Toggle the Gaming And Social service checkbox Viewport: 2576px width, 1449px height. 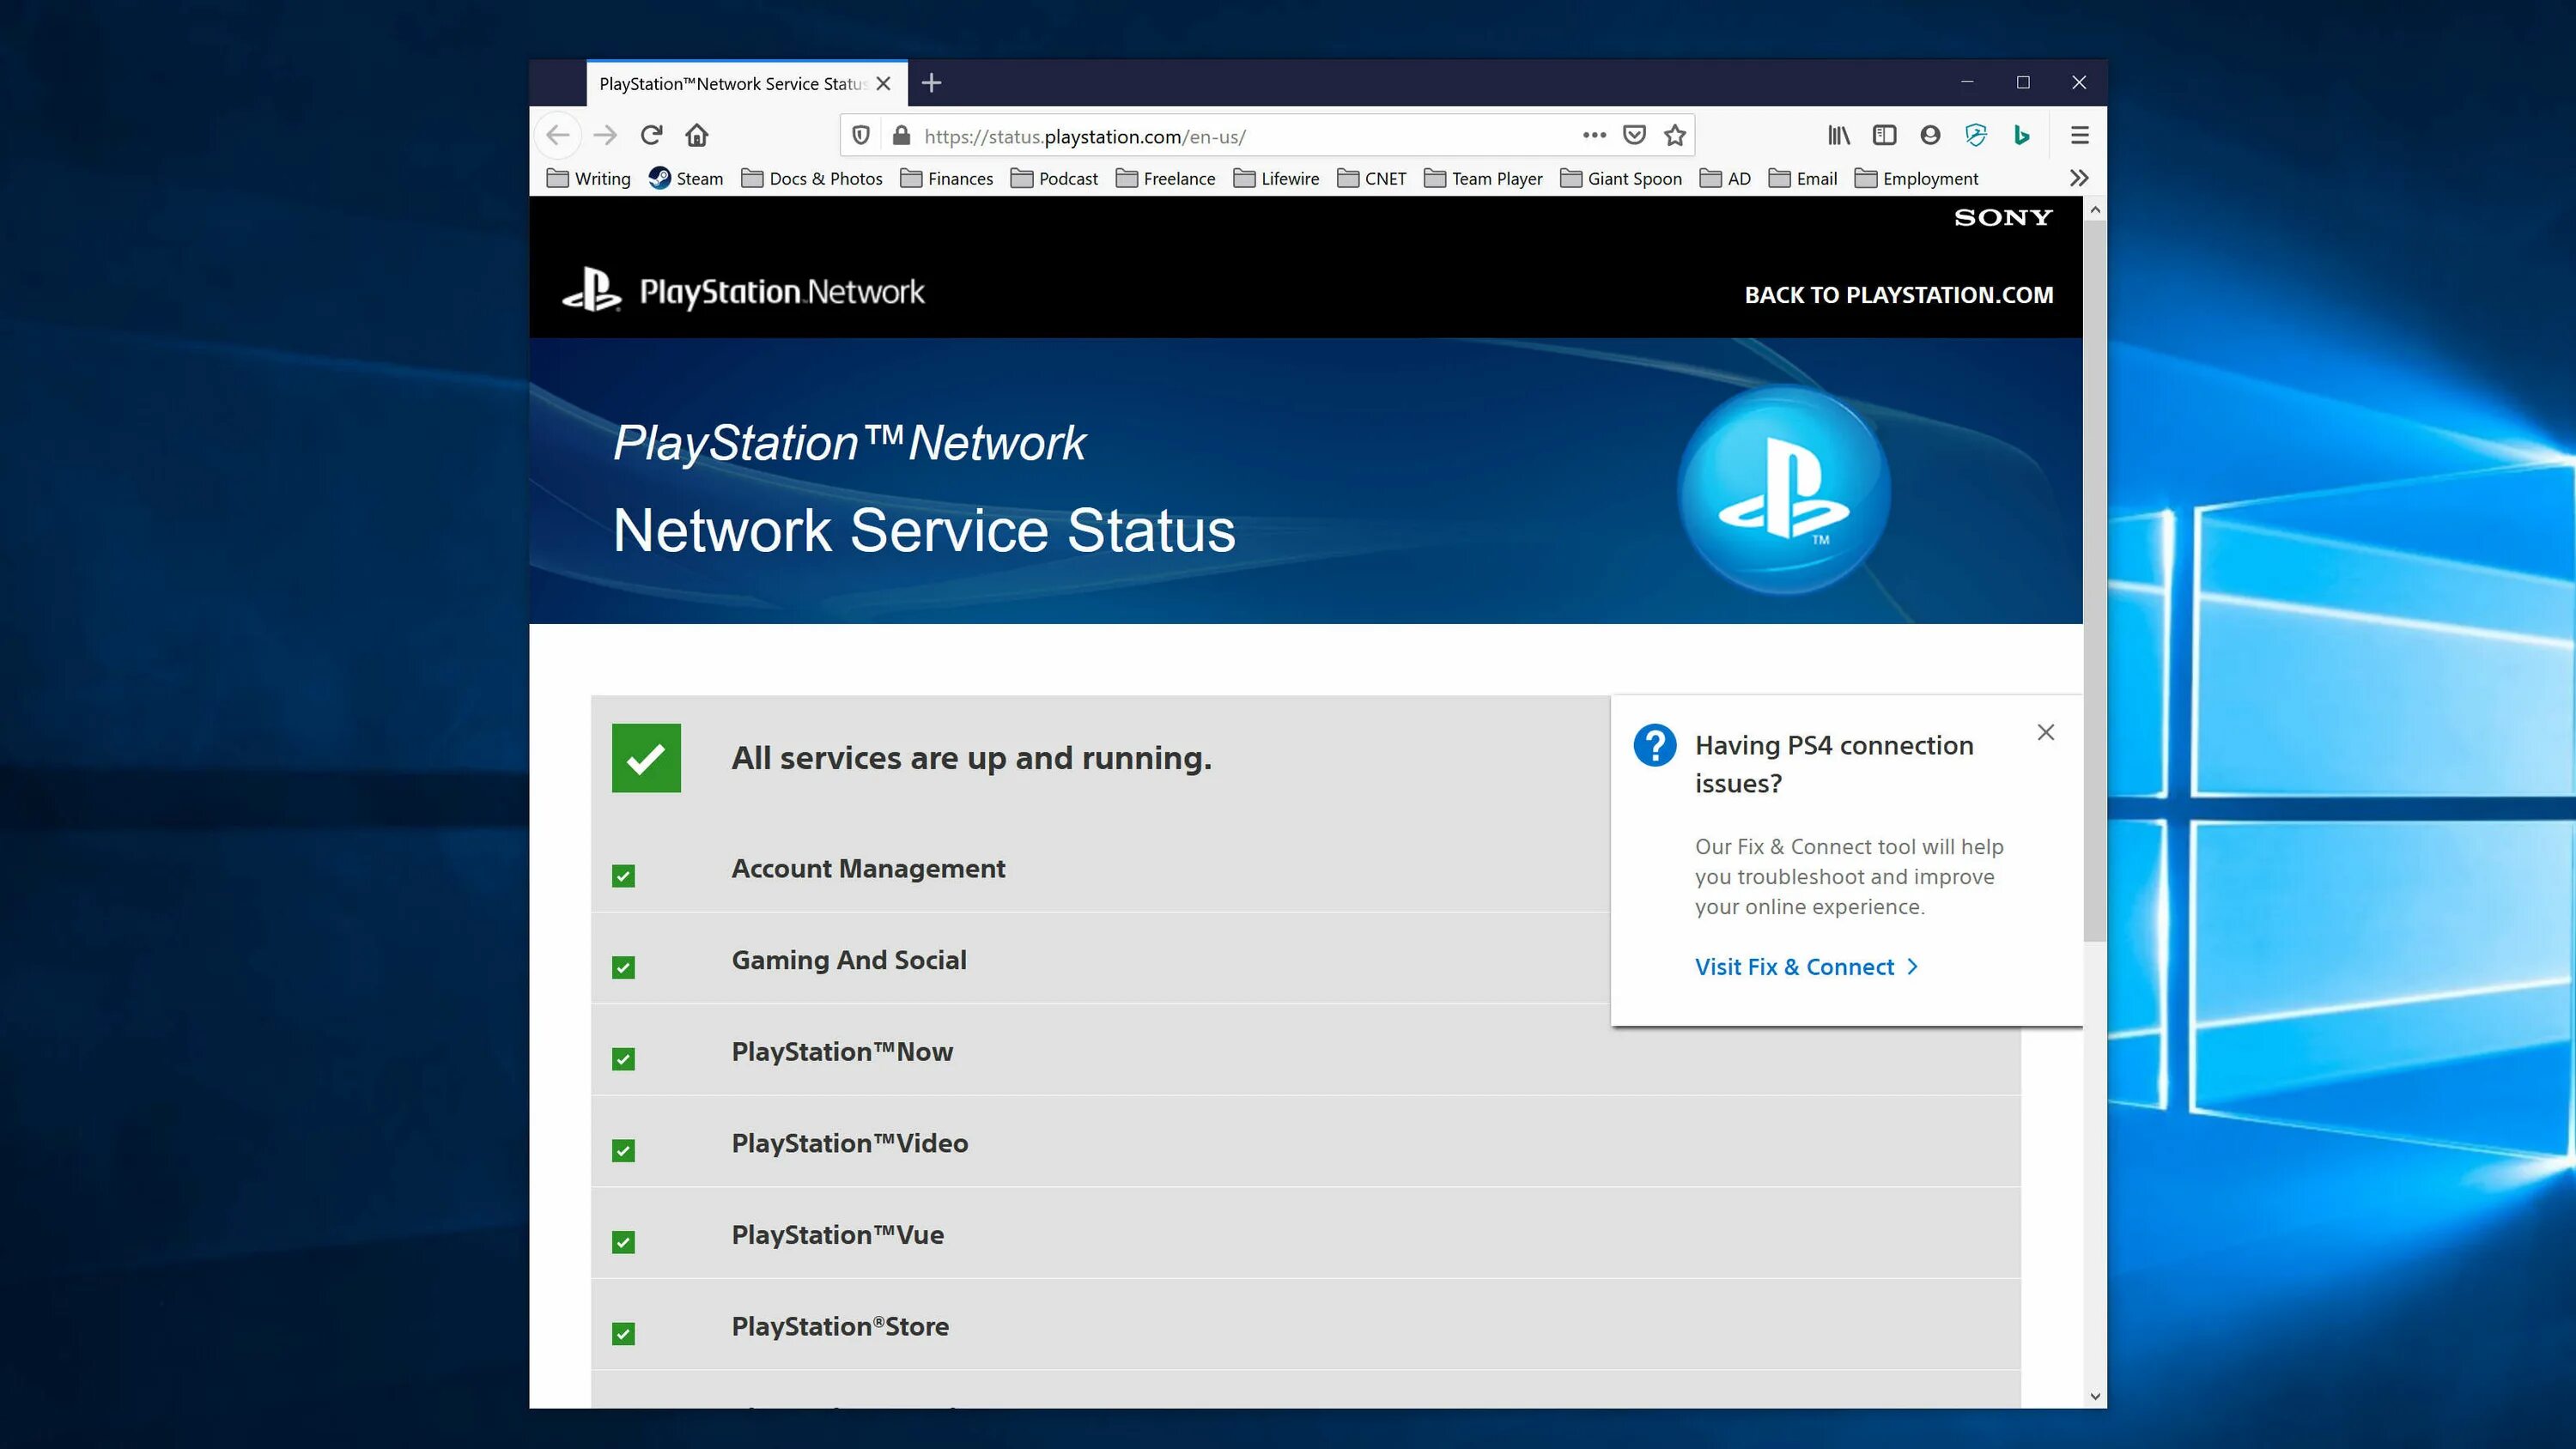tap(623, 966)
